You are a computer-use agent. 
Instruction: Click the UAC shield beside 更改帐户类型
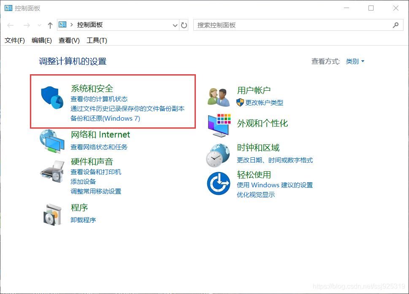240,102
